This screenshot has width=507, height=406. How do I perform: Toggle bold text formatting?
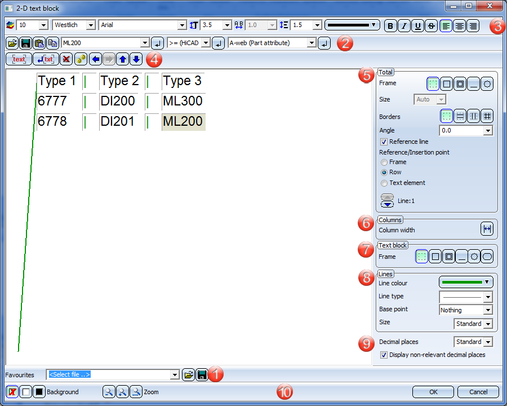click(390, 25)
